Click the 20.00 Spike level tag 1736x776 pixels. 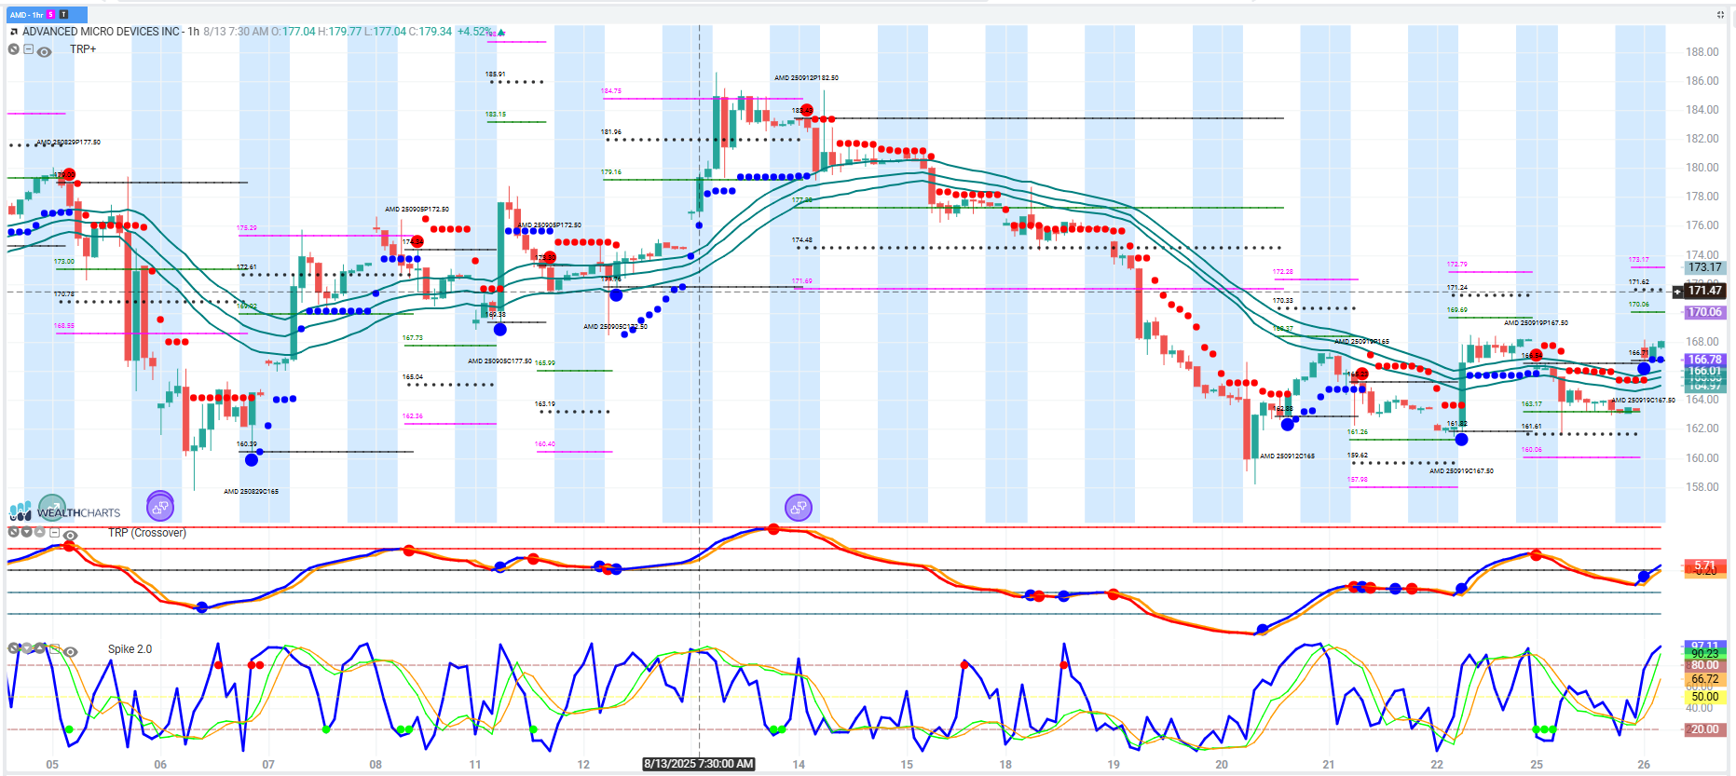(x=1704, y=729)
